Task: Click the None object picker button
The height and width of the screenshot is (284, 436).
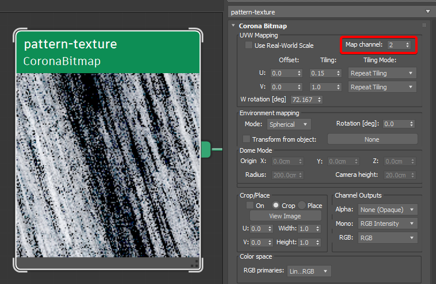Action: coord(372,139)
